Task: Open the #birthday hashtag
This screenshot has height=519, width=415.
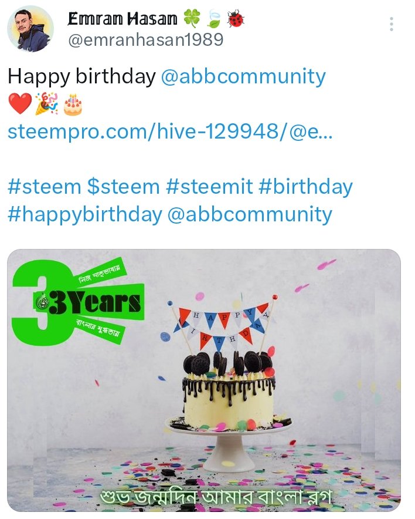Action: (x=305, y=187)
